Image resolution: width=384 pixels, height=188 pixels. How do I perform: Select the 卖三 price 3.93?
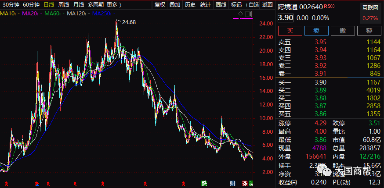pos(321,58)
